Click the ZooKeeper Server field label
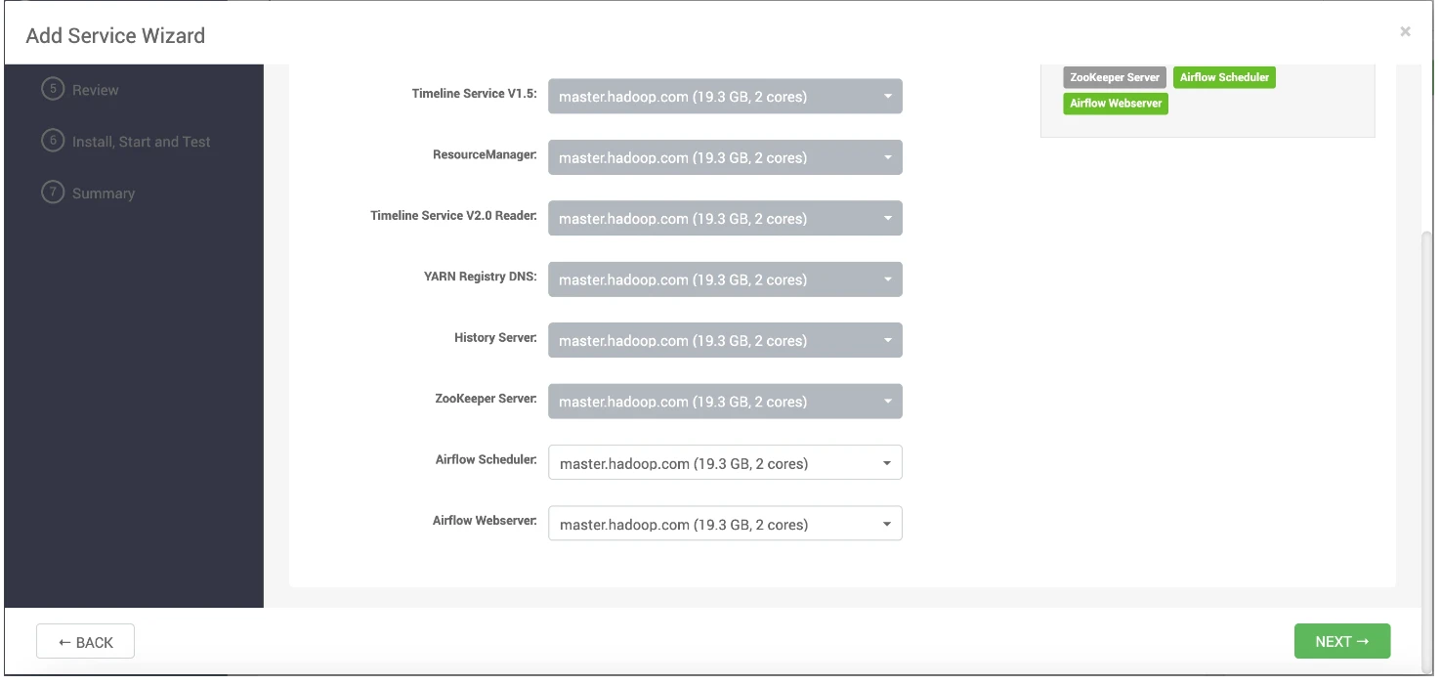This screenshot has height=684, width=1440. 487,399
